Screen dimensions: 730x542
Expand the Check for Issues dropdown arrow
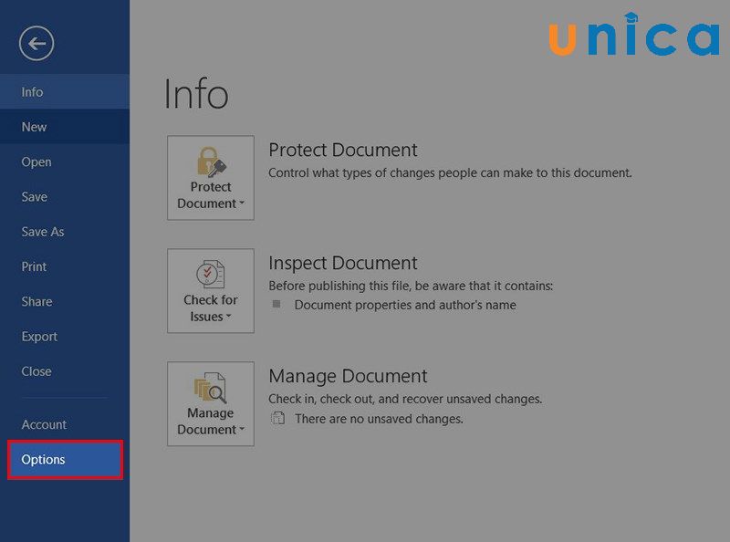pos(228,318)
